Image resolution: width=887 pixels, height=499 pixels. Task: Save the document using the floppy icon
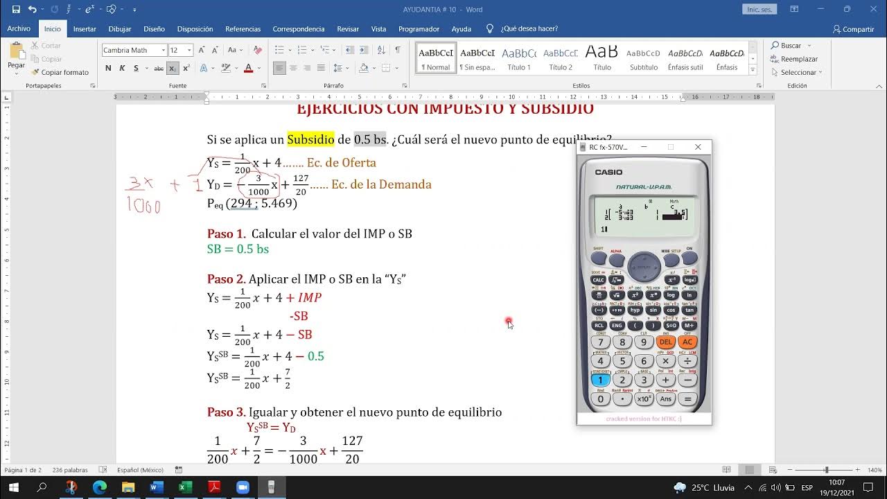16,10
